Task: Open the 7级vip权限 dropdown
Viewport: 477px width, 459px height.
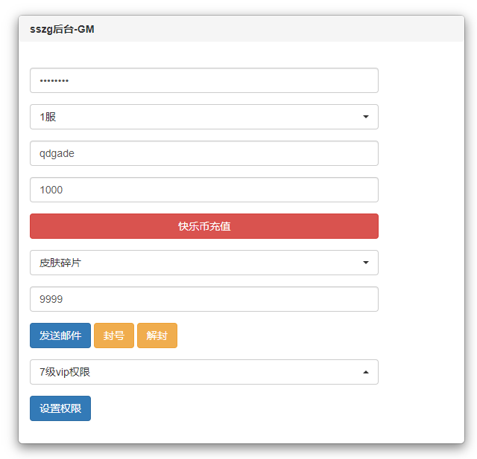Action: point(203,372)
